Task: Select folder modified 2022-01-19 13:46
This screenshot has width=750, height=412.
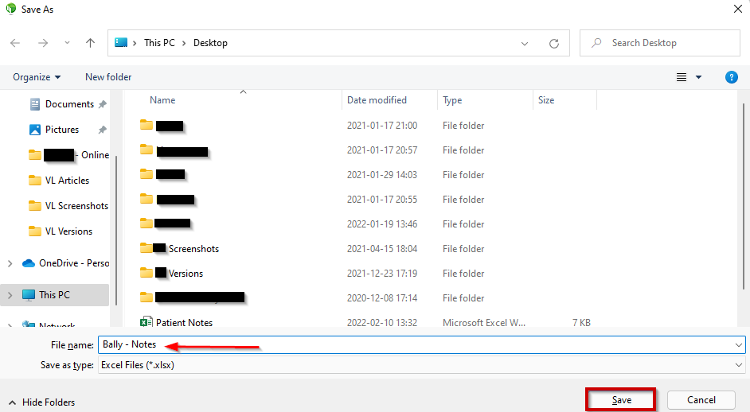Action: (x=367, y=224)
